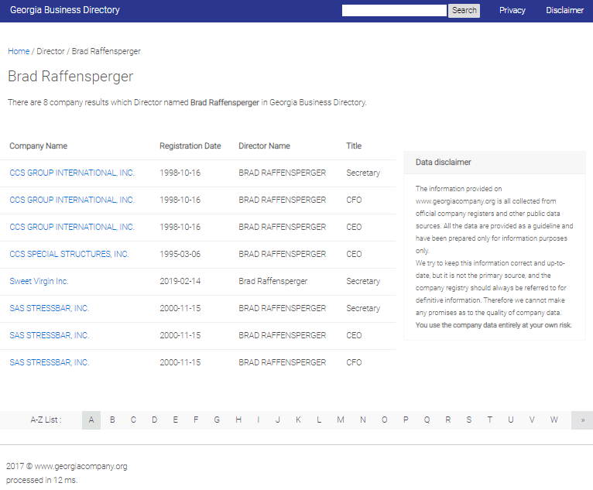593x490 pixels.
Task: Click the 1995-03-06 registration date cell
Action: [180, 254]
